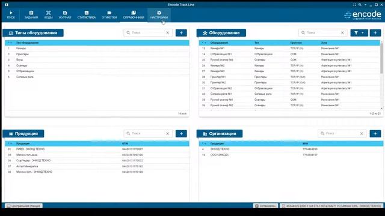
Task: Sort by the GTIN column header
Action: coord(125,143)
